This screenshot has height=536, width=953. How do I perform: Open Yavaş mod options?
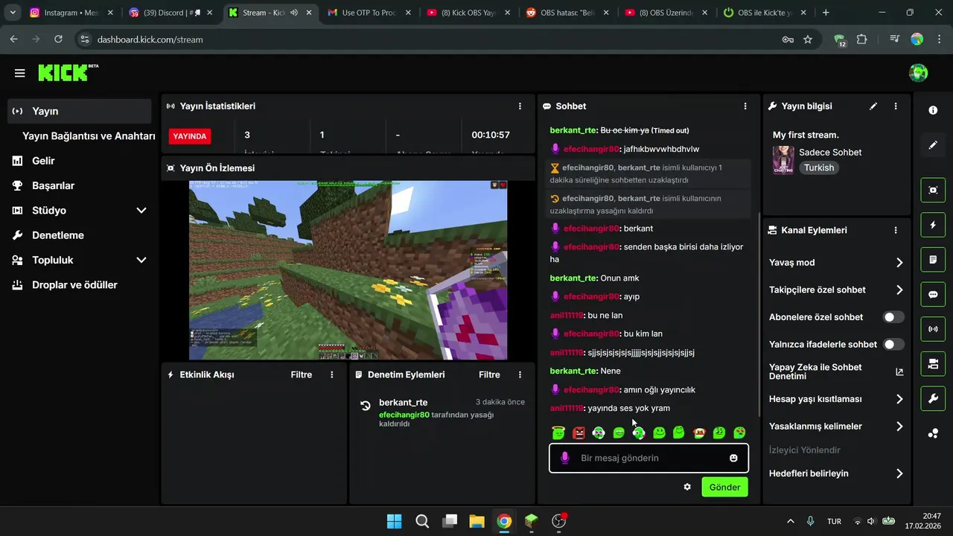pyautogui.click(x=836, y=263)
